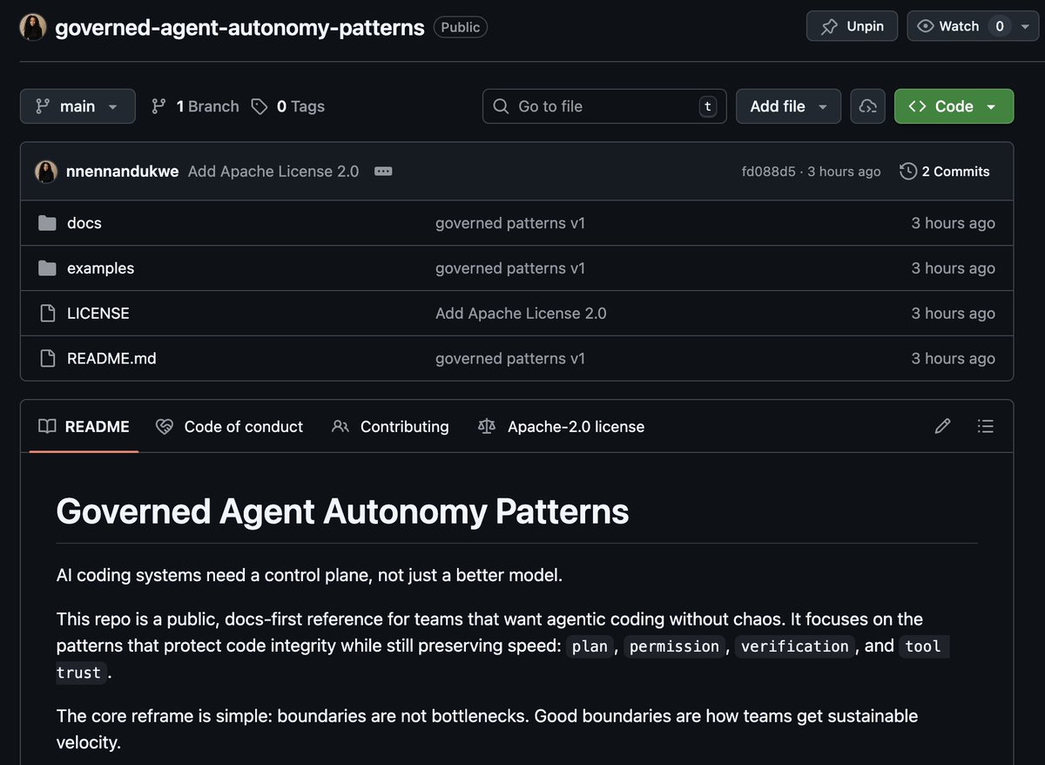This screenshot has width=1045, height=765.
Task: Click the LICENSE row 3 hours ago timestamp
Action: pos(953,314)
